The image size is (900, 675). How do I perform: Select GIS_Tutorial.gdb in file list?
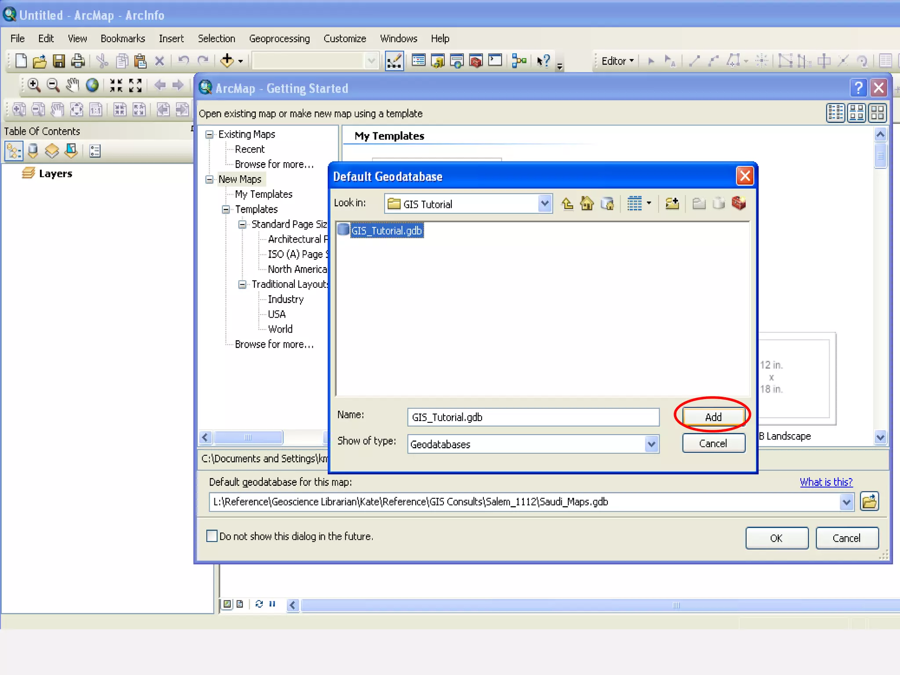click(386, 230)
